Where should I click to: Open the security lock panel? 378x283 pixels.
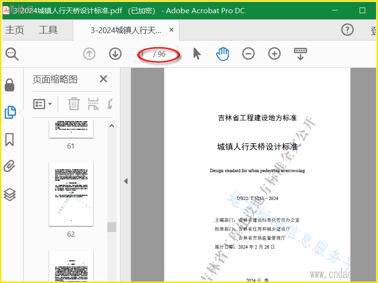9,85
